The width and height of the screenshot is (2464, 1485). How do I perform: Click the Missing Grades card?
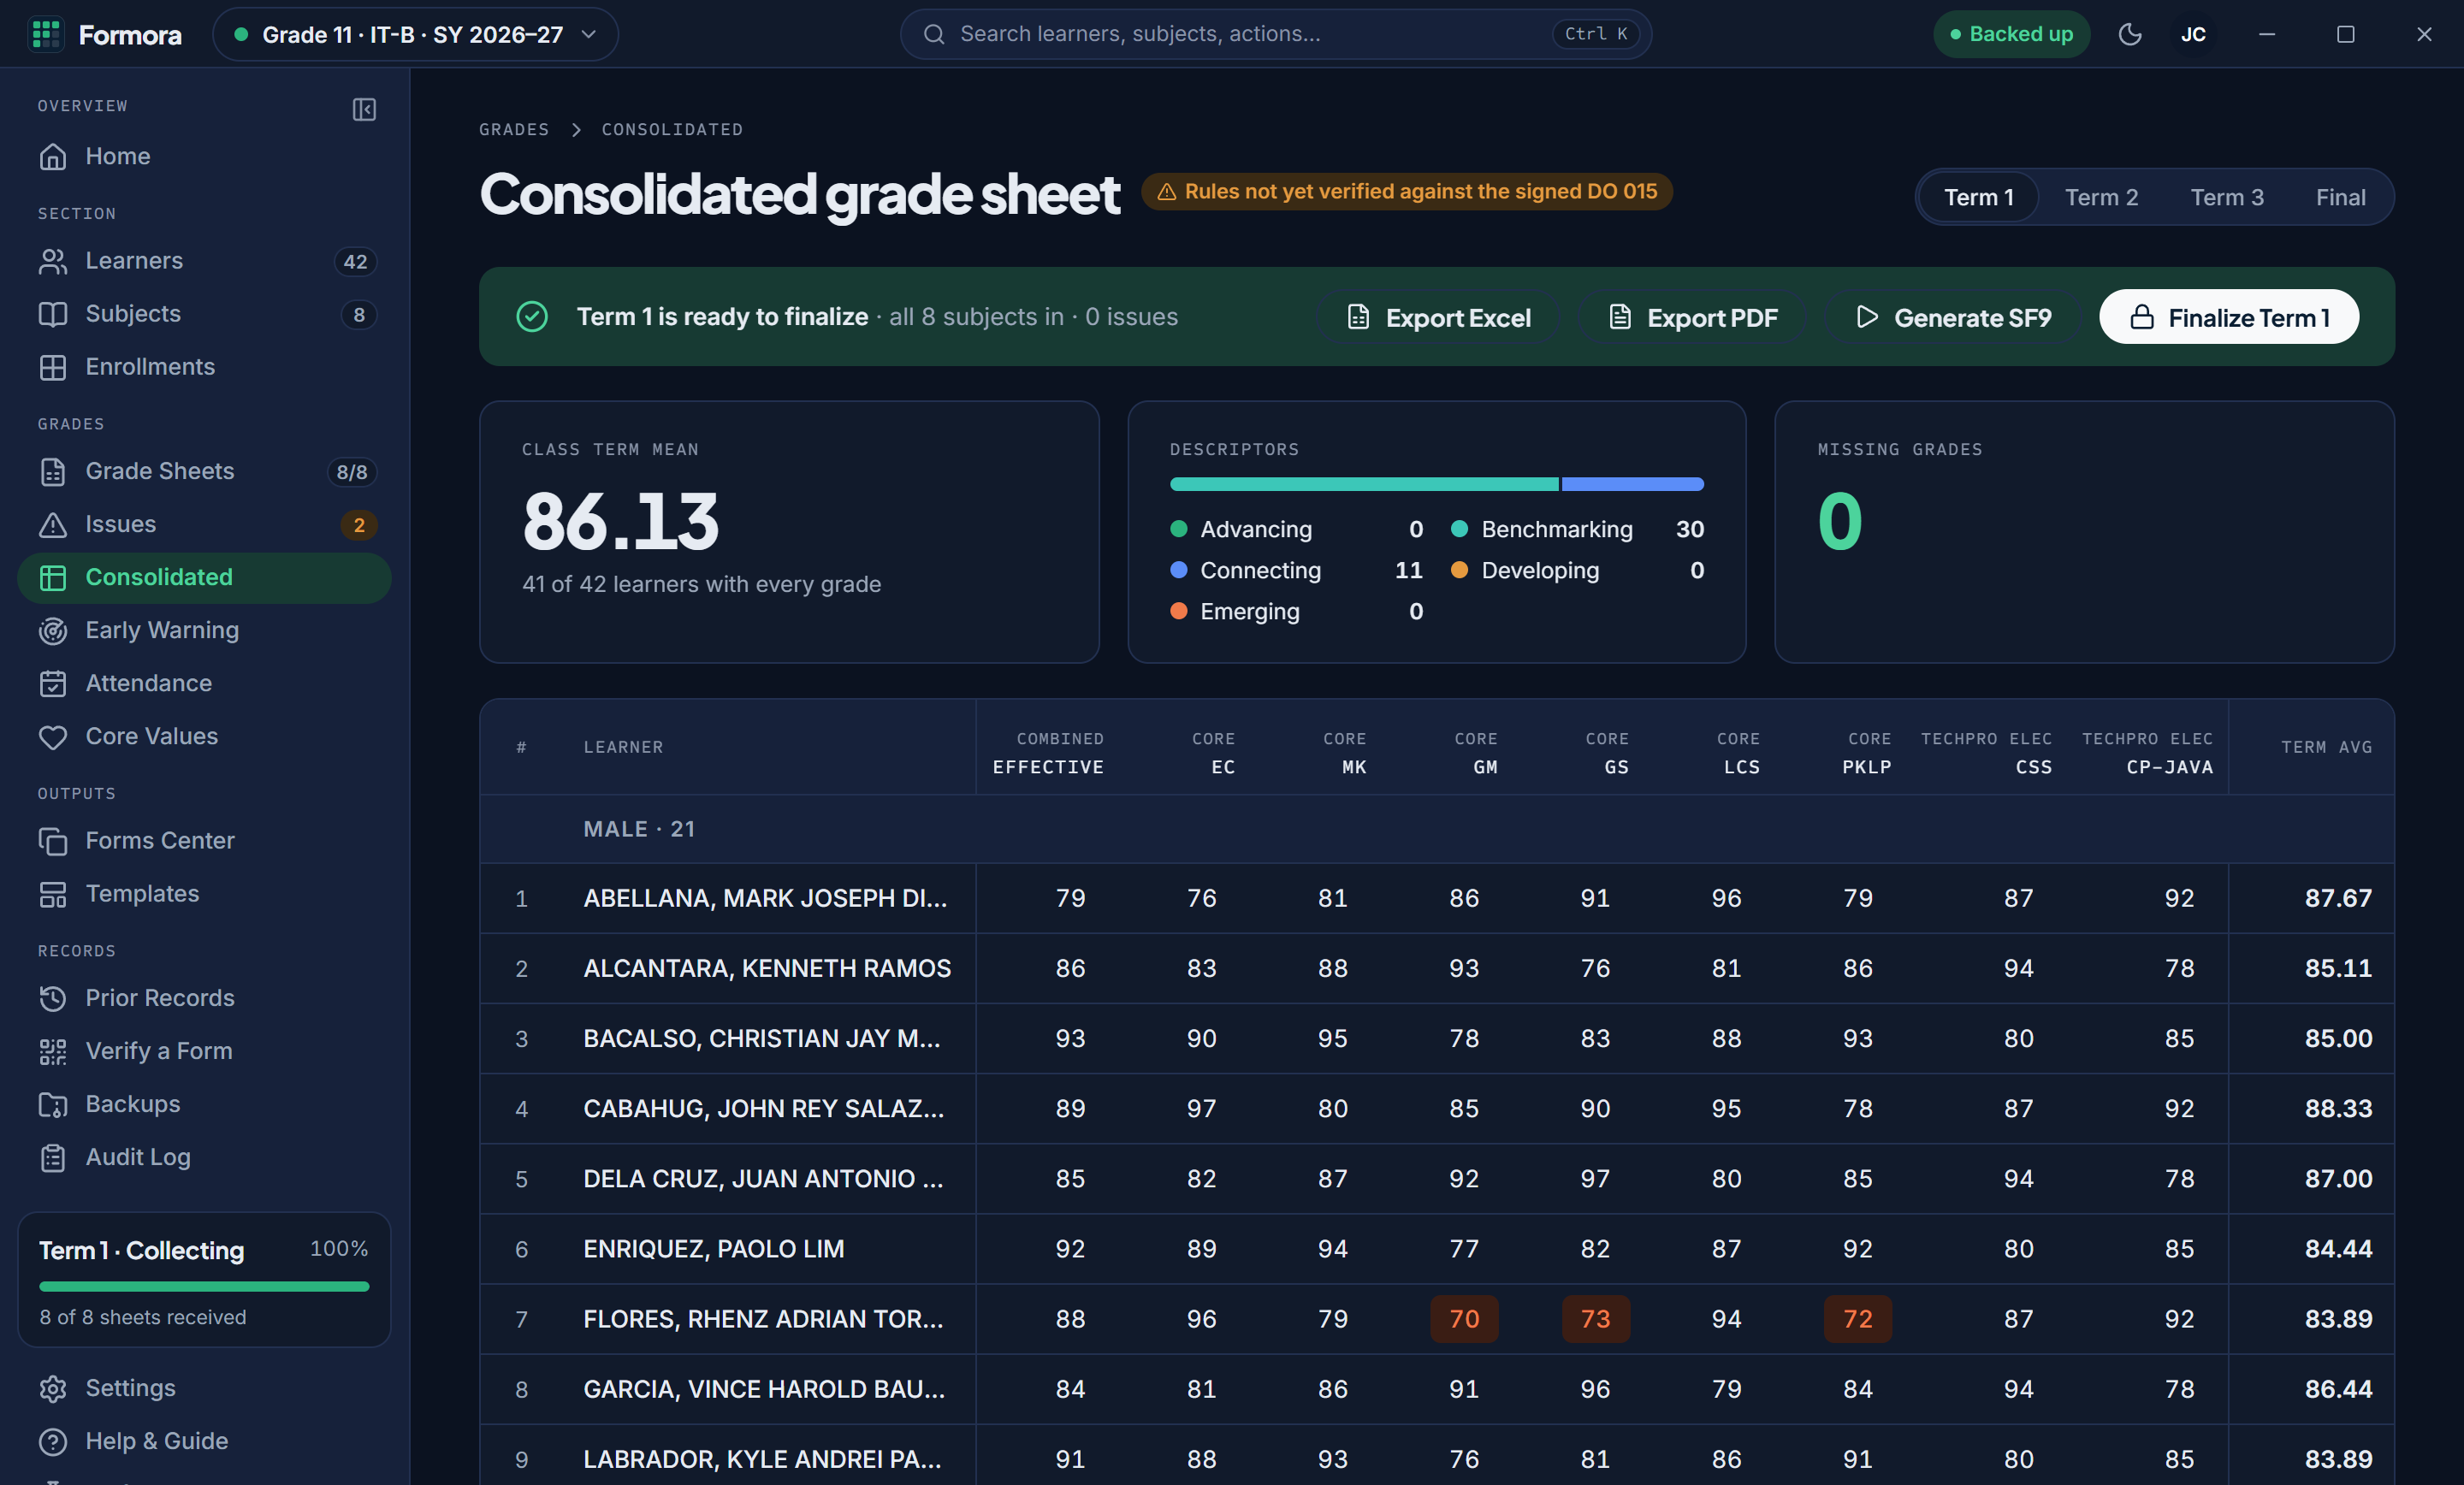click(2084, 532)
